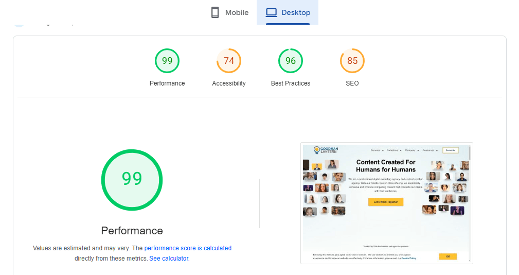This screenshot has height=275, width=519.
Task: Jump to the Accessibility section via its label
Action: [x=229, y=83]
